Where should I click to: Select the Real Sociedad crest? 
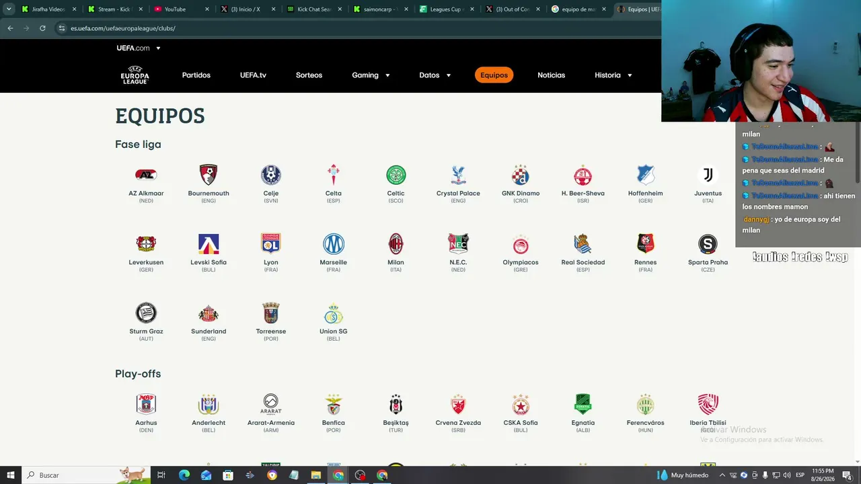click(x=583, y=244)
